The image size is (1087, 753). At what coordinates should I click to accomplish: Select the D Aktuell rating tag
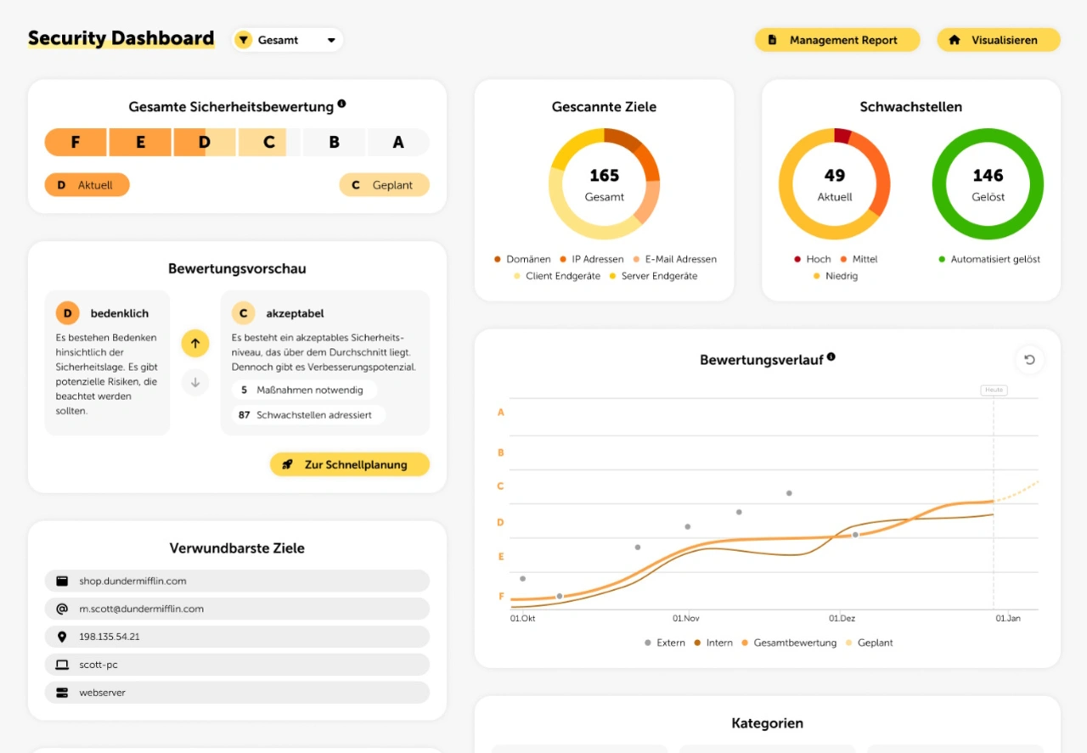[87, 185]
